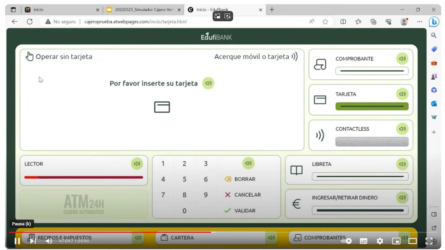Mute the video volume
The height and width of the screenshot is (250, 445).
(x=49, y=241)
